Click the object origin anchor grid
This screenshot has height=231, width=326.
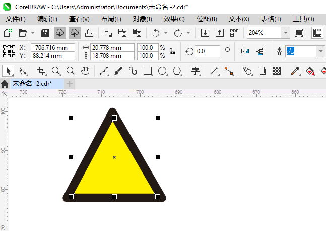tap(9, 51)
